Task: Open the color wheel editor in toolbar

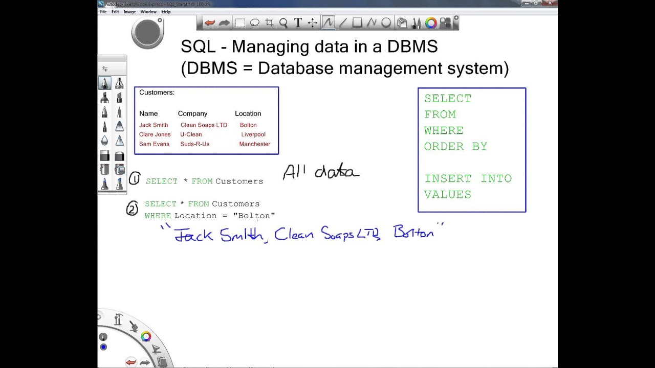Action: [x=431, y=23]
